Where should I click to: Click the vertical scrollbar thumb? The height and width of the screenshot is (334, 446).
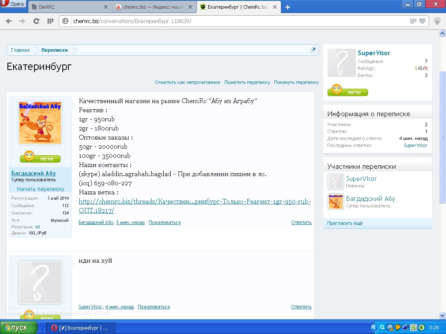pyautogui.click(x=443, y=137)
